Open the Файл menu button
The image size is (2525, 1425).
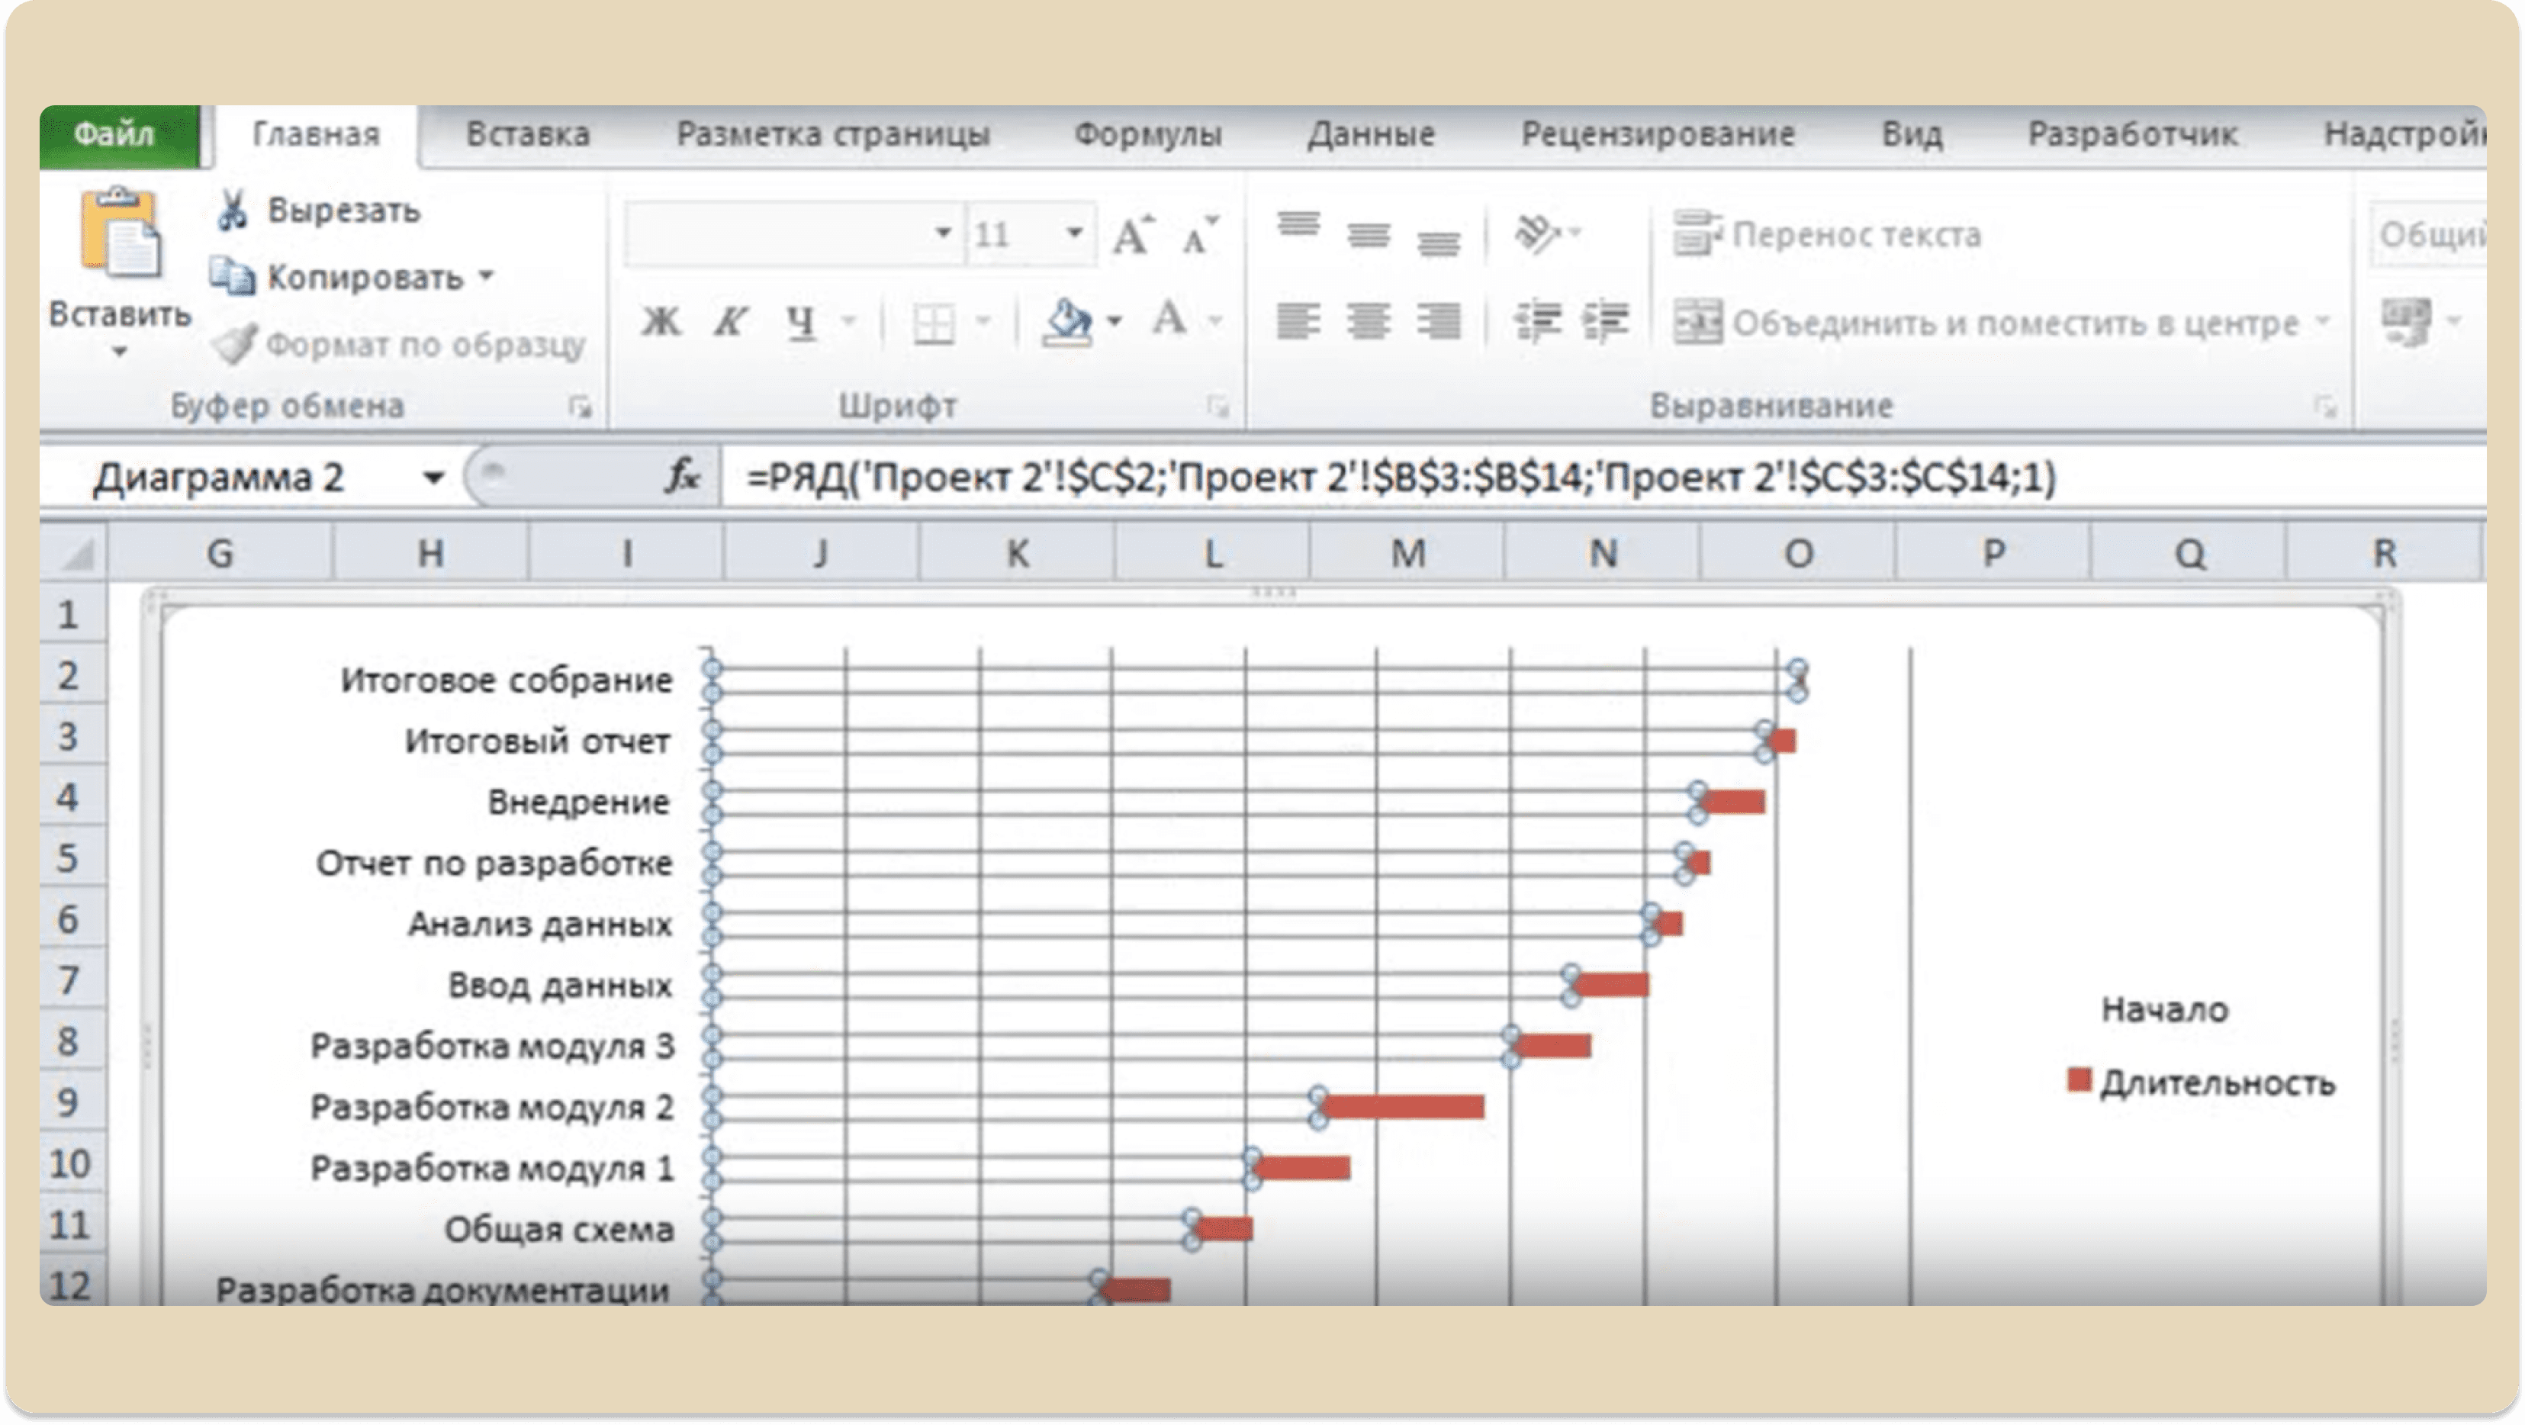coord(116,134)
